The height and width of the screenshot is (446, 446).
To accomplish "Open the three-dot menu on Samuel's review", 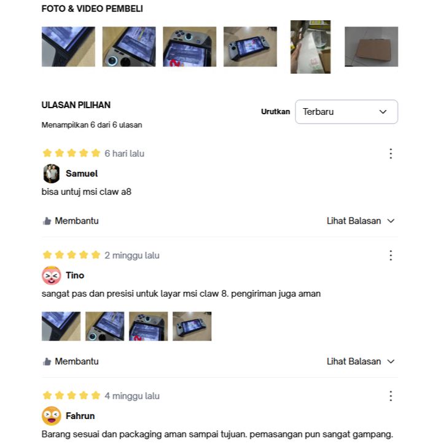I will coord(391,154).
